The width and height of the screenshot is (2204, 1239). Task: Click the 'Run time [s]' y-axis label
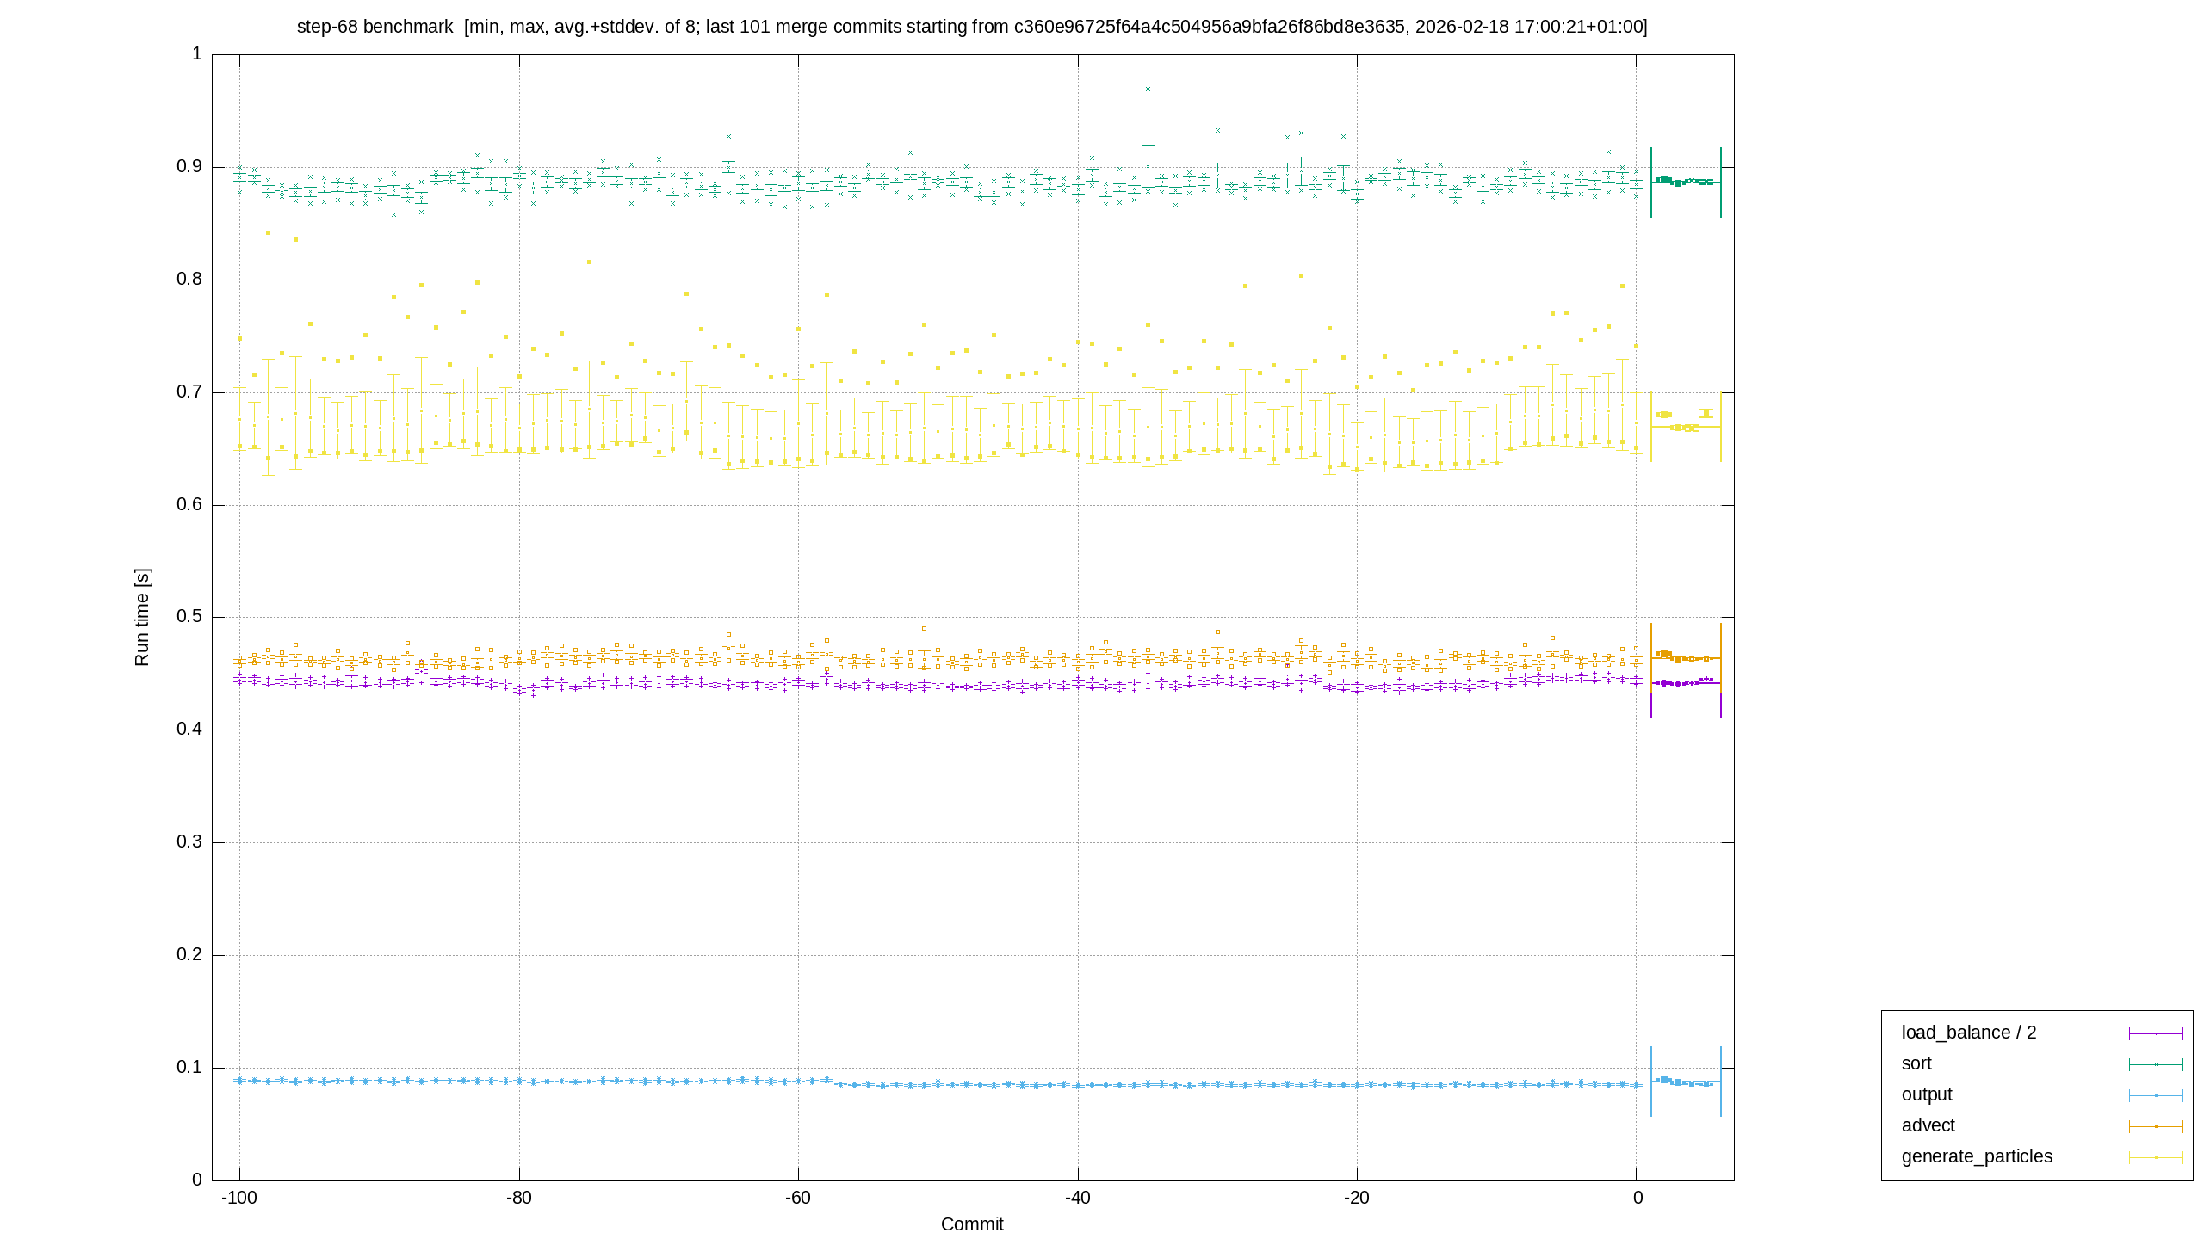pos(142,617)
